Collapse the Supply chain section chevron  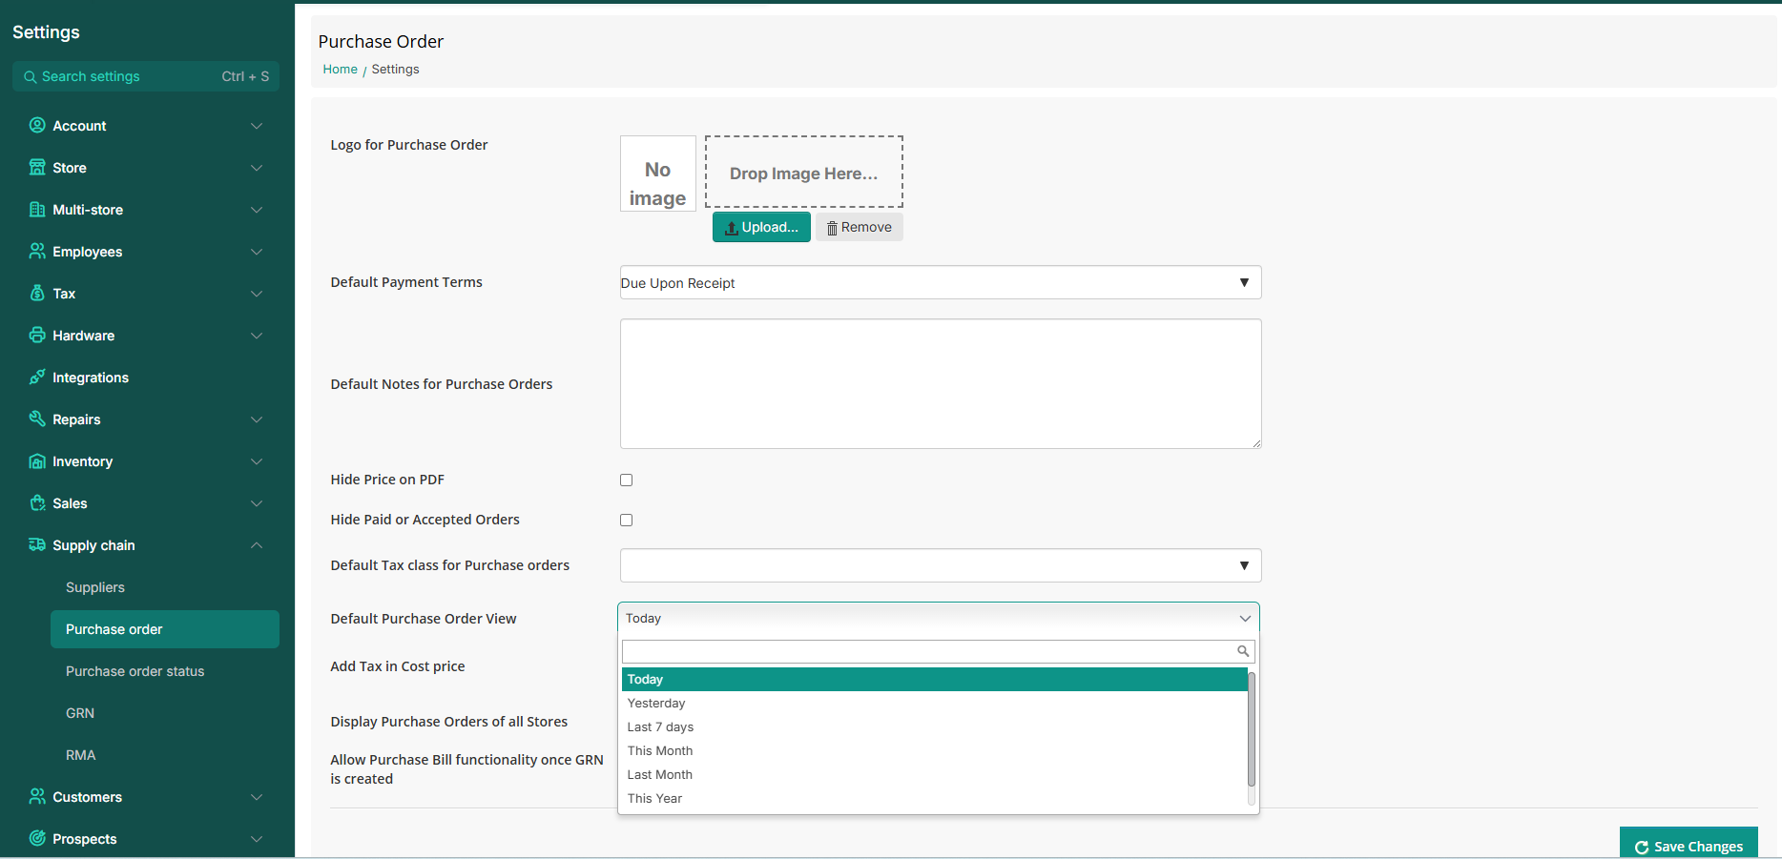(x=257, y=545)
